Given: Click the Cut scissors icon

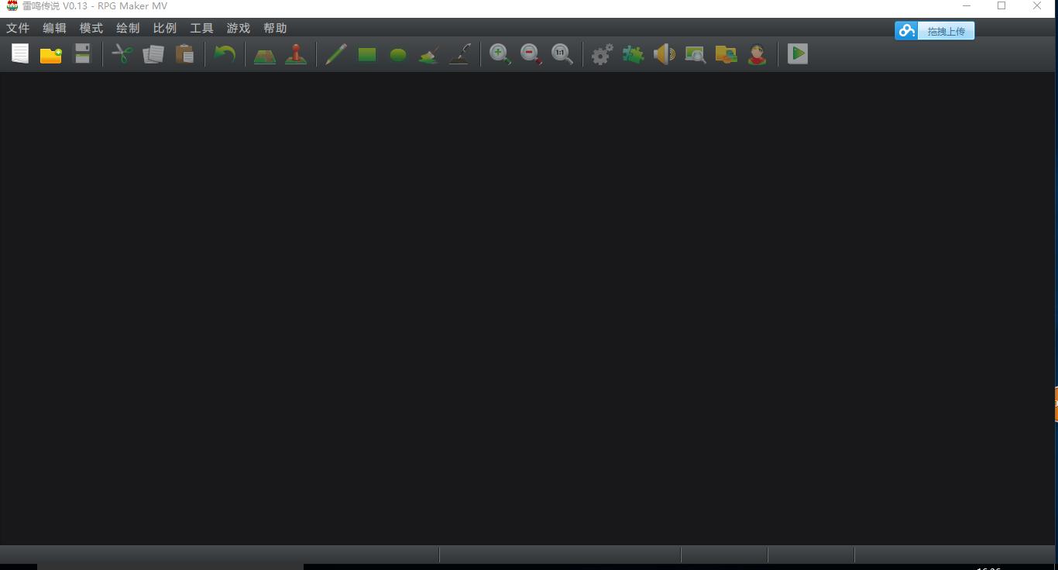Looking at the screenshot, I should pos(122,54).
